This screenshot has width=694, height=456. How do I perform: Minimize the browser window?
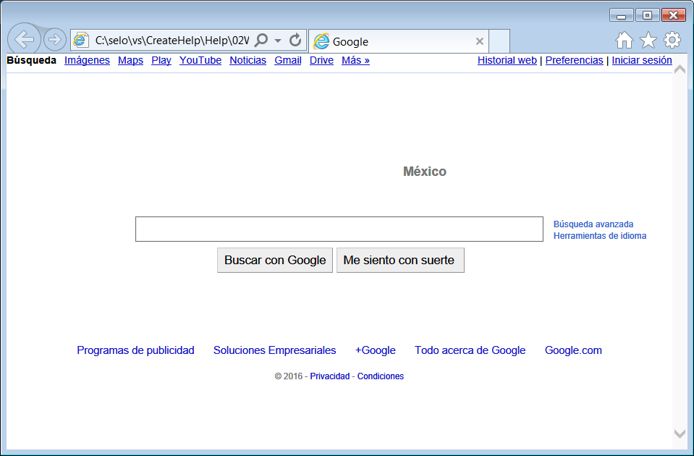point(622,15)
